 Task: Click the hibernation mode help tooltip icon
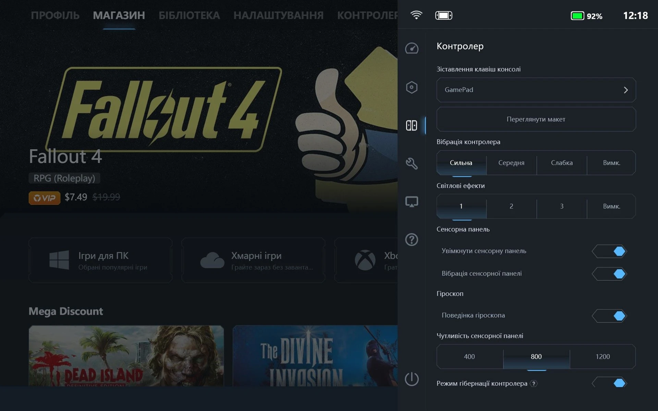pos(534,384)
